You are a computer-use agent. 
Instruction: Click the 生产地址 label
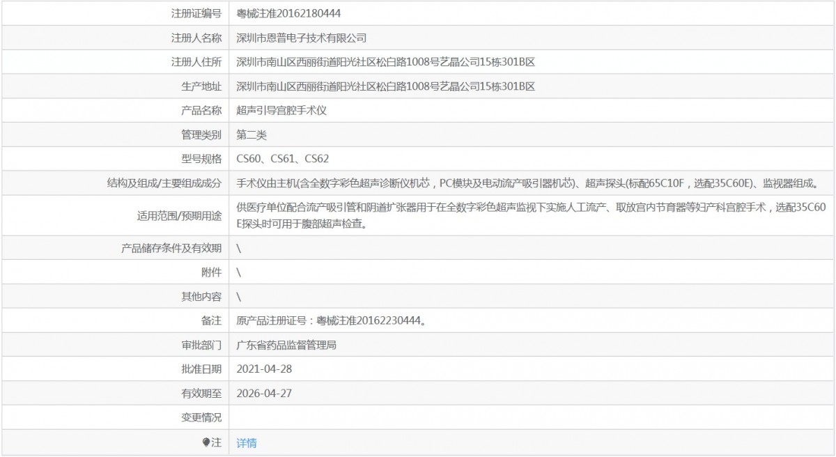[201, 86]
